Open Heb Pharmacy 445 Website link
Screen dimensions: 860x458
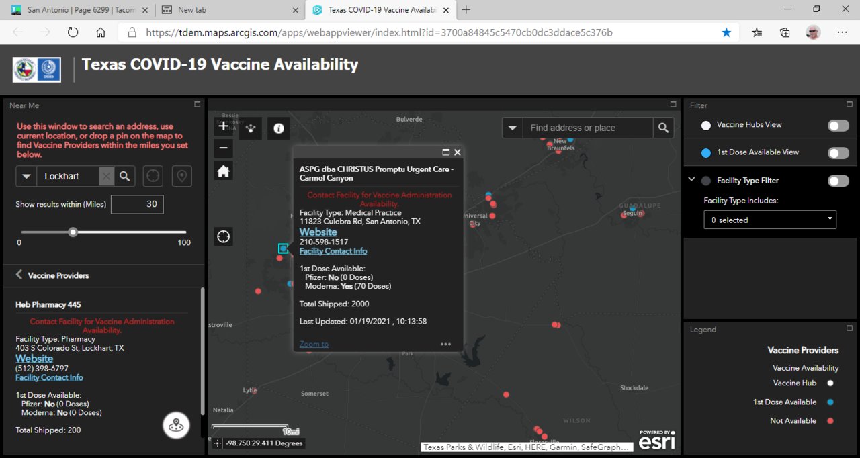34,359
